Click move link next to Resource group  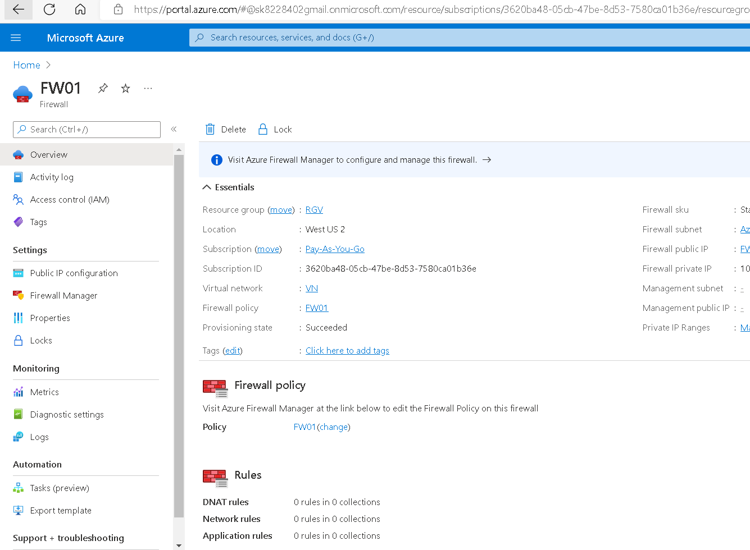[x=281, y=210]
